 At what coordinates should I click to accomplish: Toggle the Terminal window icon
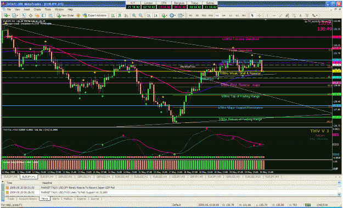coord(44,15)
